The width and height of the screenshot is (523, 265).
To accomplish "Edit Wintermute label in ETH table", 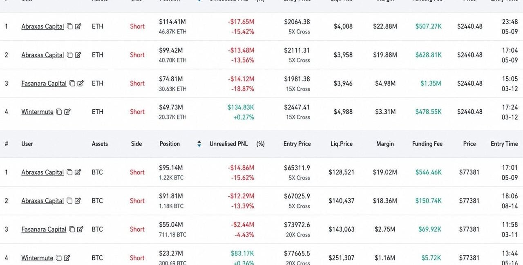I will coord(67,112).
